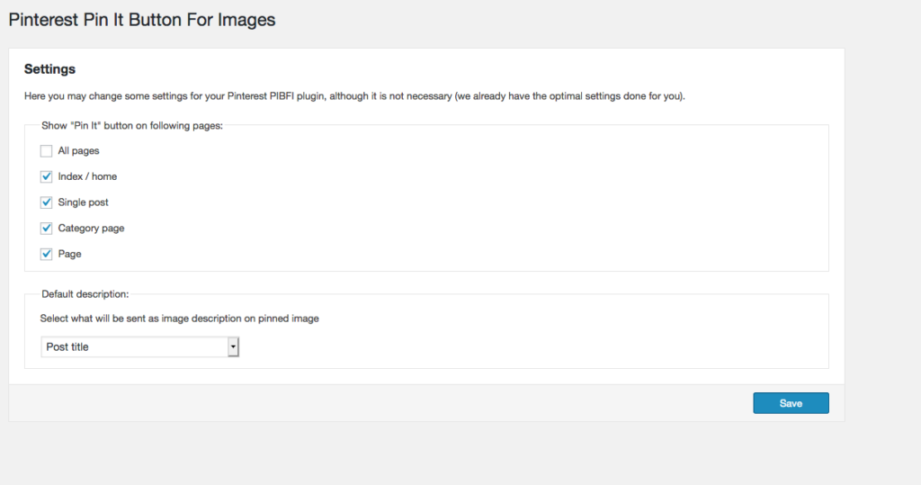
Task: Enable the "All pages" checkbox
Action: pos(46,150)
